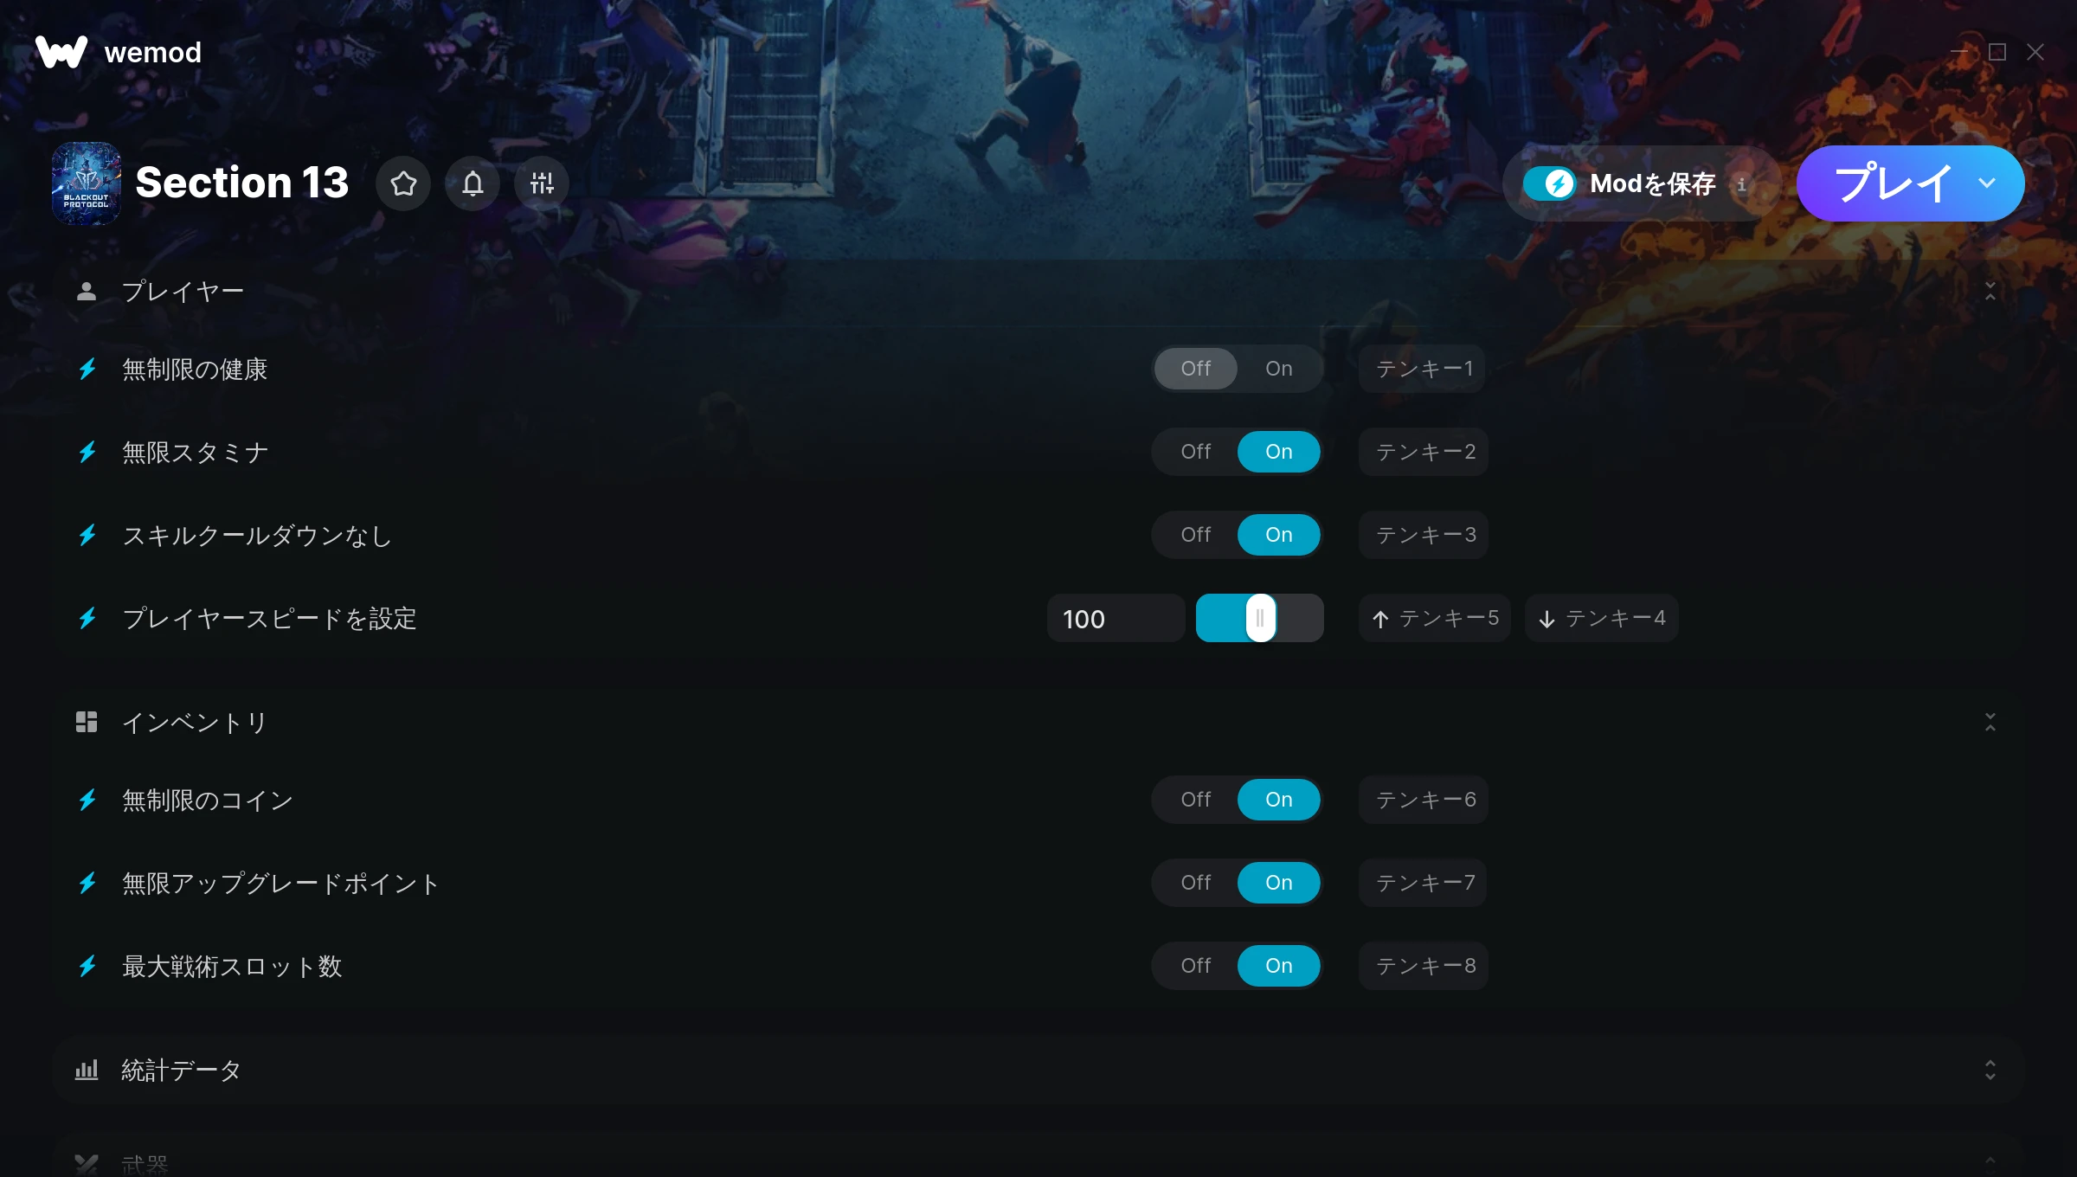This screenshot has height=1177, width=2077.
Task: Click the インベントリ grid icon
Action: point(87,722)
